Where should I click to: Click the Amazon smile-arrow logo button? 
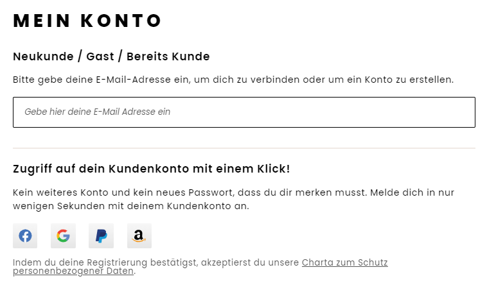[x=139, y=235]
